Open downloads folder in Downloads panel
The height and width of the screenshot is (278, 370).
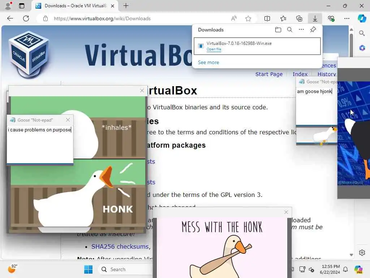click(x=278, y=30)
